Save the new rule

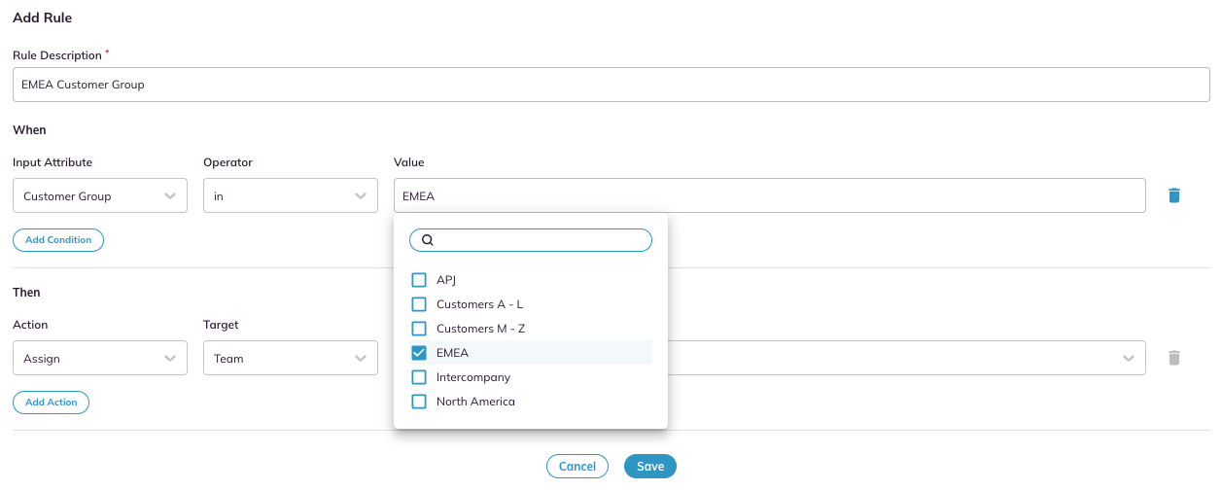[x=650, y=467]
